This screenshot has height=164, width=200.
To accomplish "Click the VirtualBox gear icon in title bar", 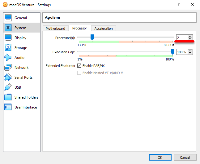I will (x=5, y=5).
